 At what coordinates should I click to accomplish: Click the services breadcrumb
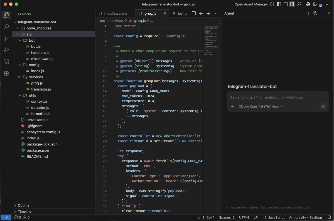click(x=116, y=21)
